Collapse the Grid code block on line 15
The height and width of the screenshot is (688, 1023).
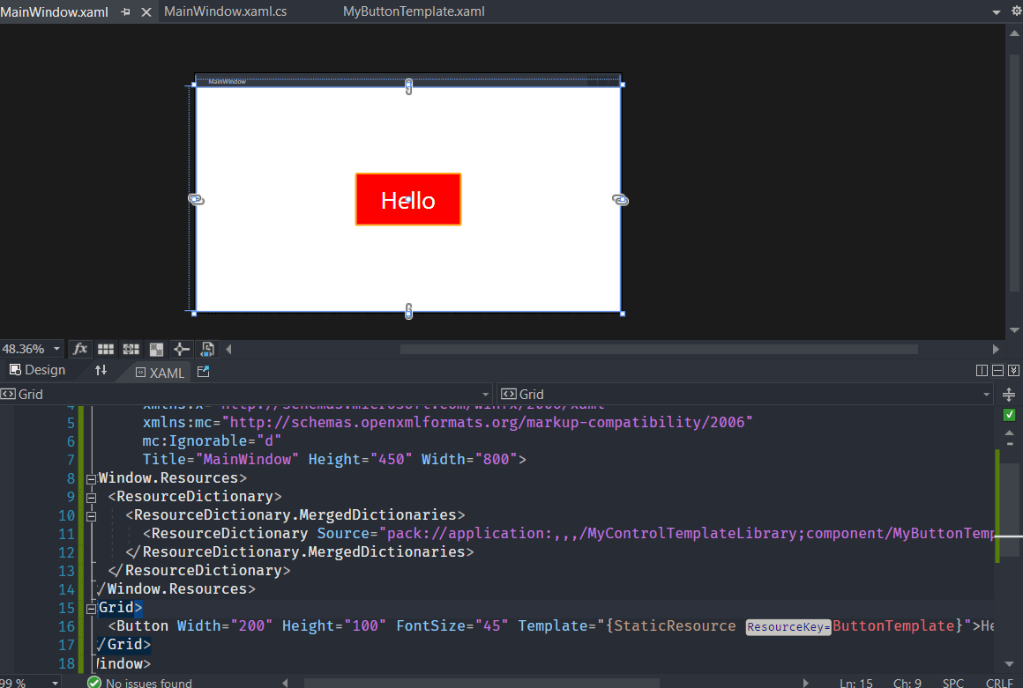point(91,608)
